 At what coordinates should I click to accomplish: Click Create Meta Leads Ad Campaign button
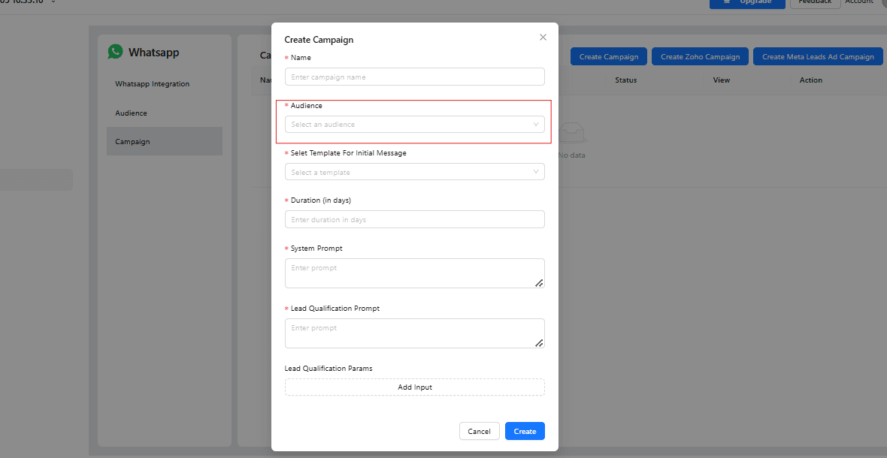818,57
